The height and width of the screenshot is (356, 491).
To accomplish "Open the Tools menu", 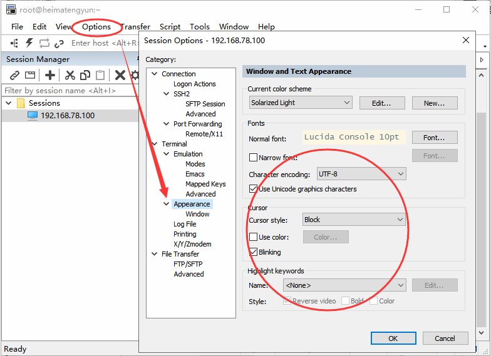I will (199, 26).
